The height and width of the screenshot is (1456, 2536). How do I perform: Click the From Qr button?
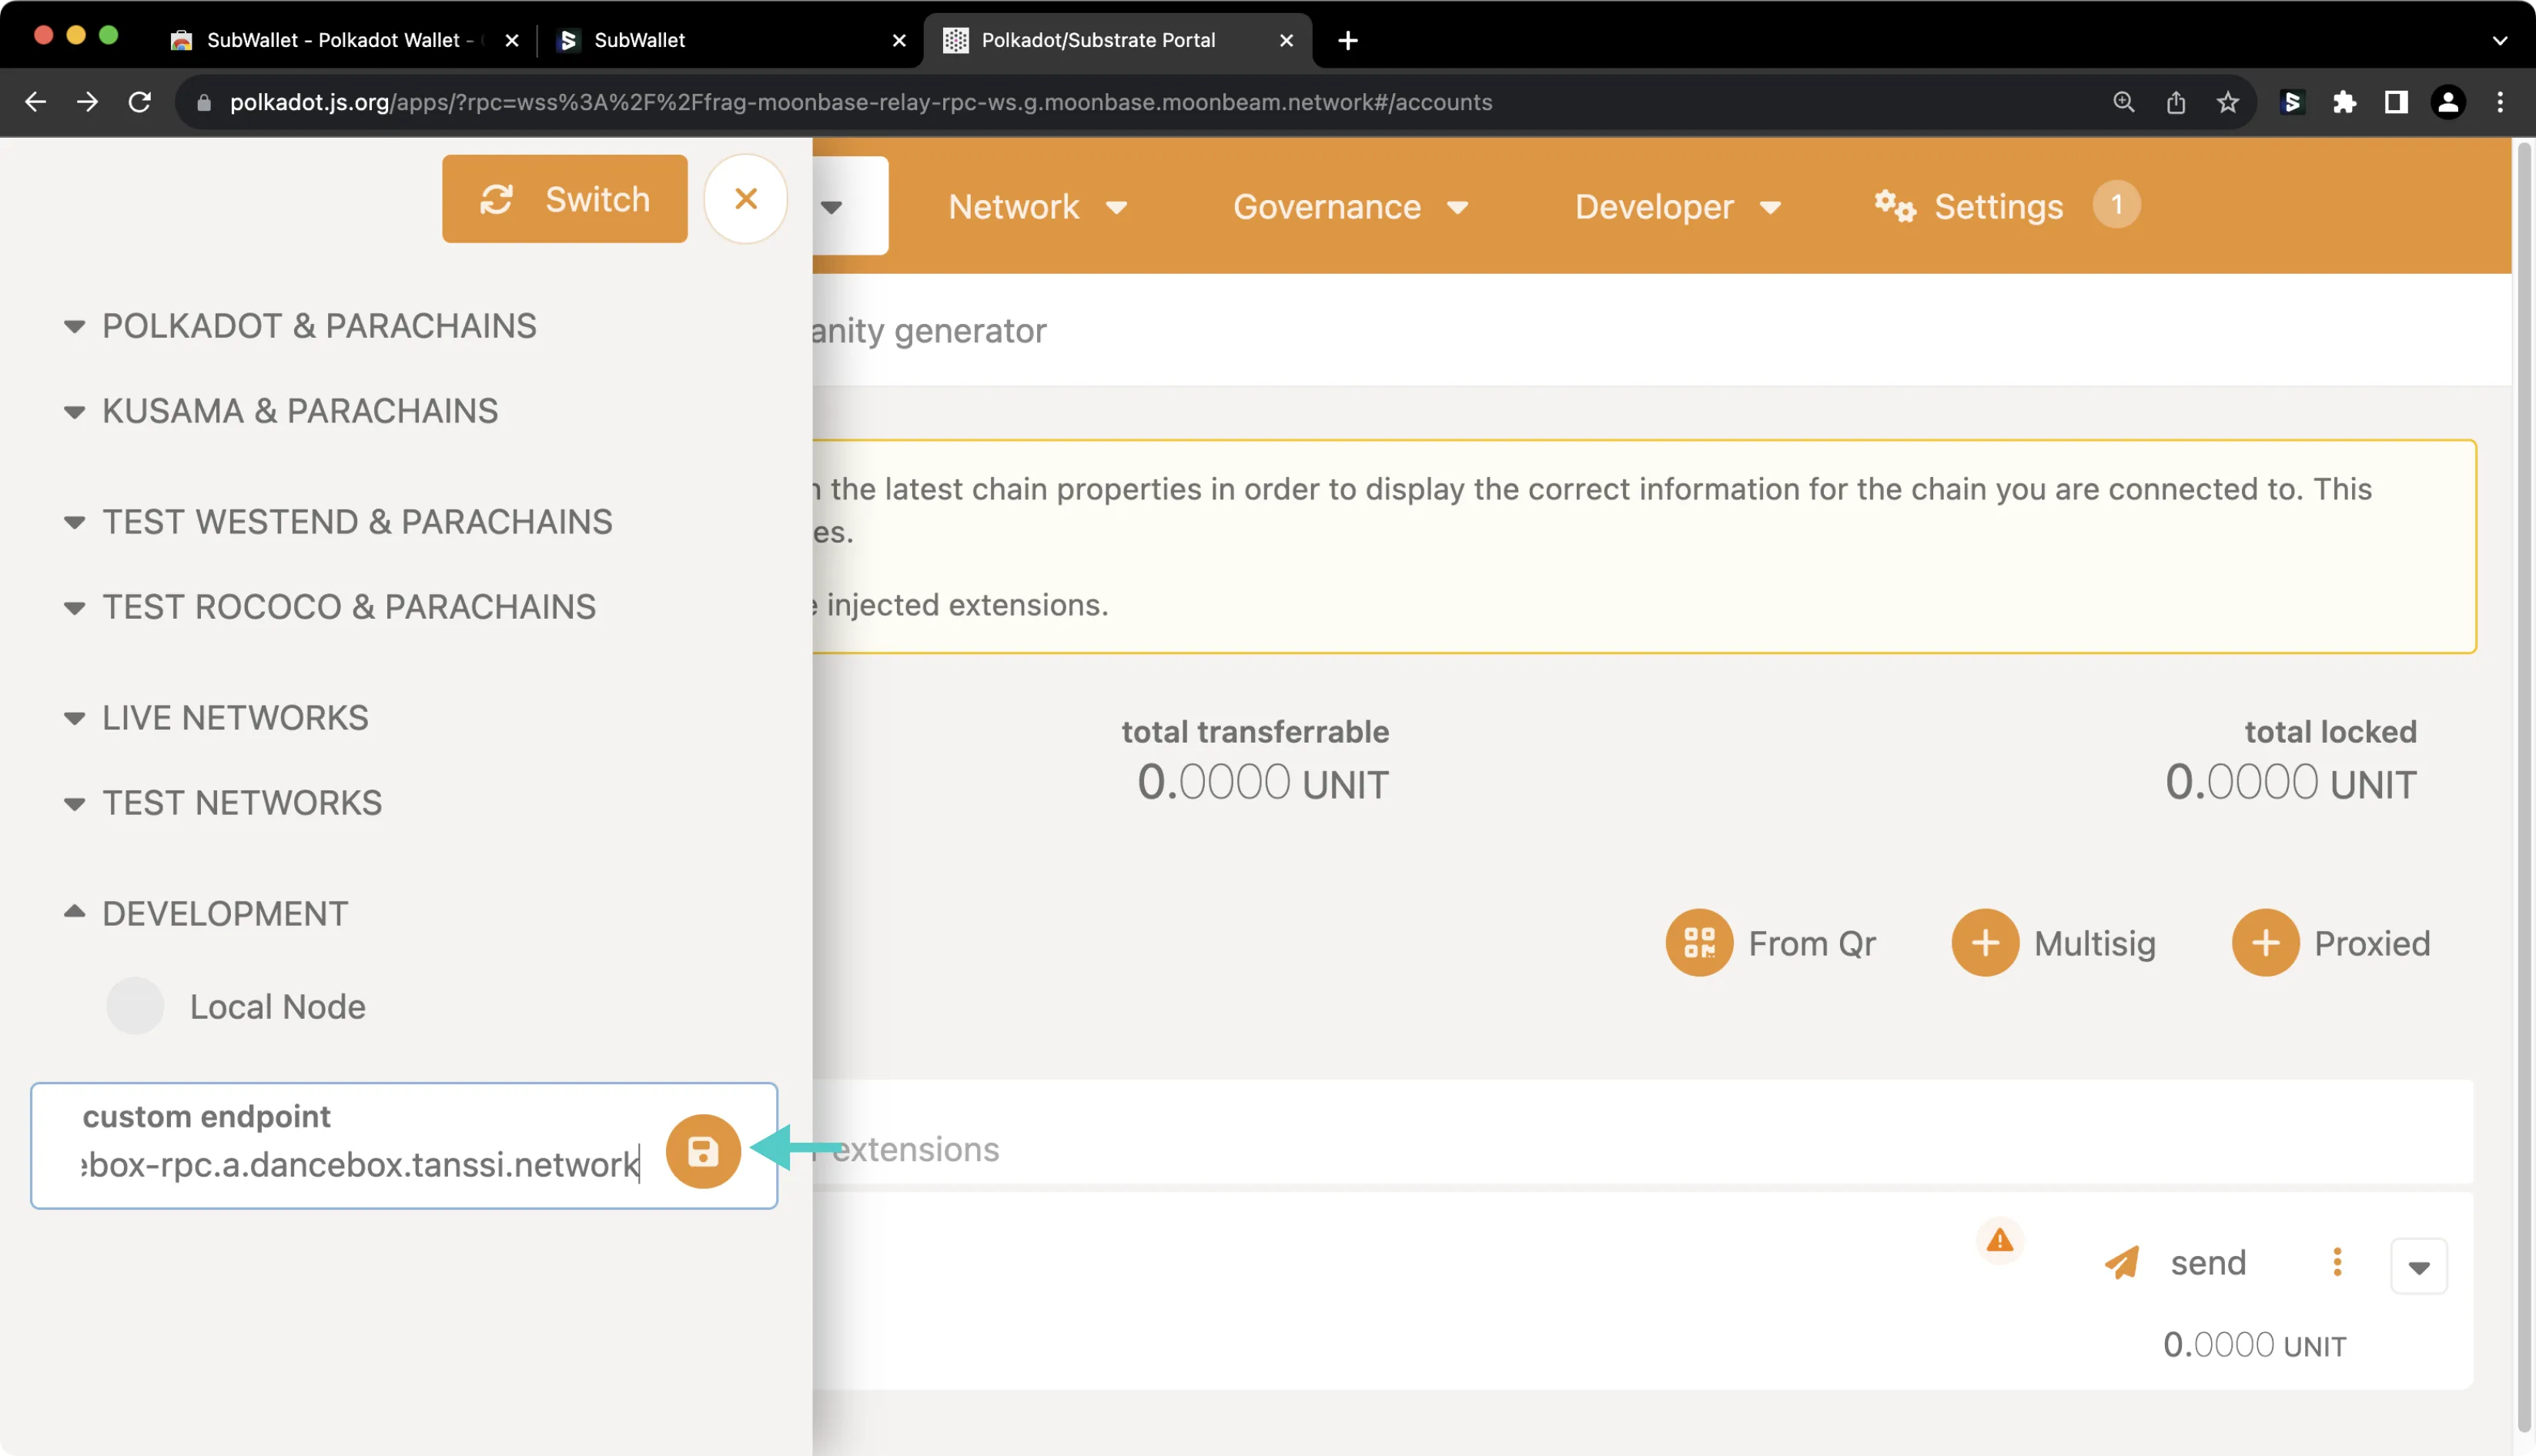tap(1770, 943)
